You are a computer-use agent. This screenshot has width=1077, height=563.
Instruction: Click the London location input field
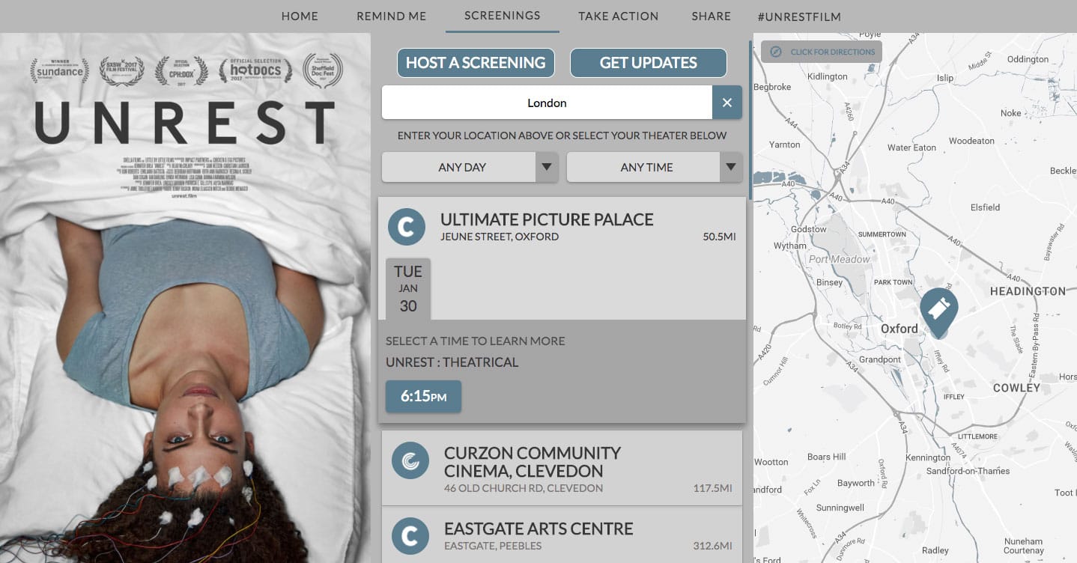point(547,103)
